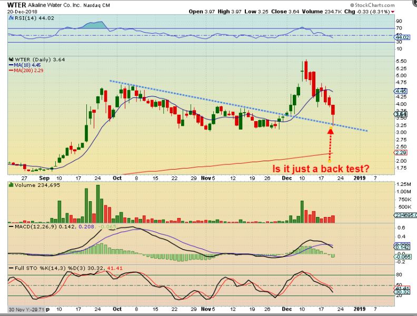Click the MA(10) 4.45 legend entry
The width and height of the screenshot is (417, 316).
tap(25, 65)
